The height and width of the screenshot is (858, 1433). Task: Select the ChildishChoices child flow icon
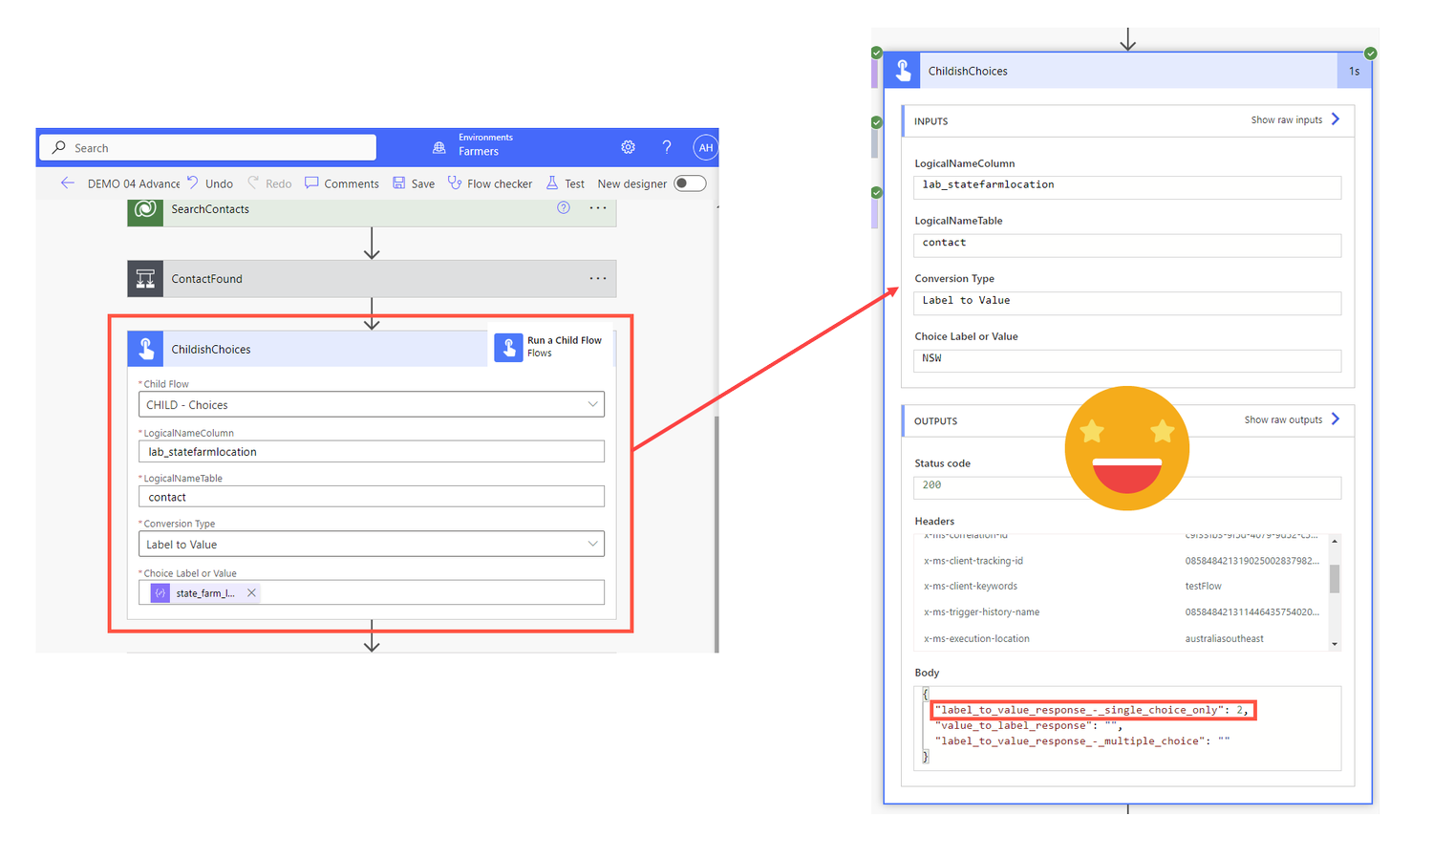click(x=145, y=348)
